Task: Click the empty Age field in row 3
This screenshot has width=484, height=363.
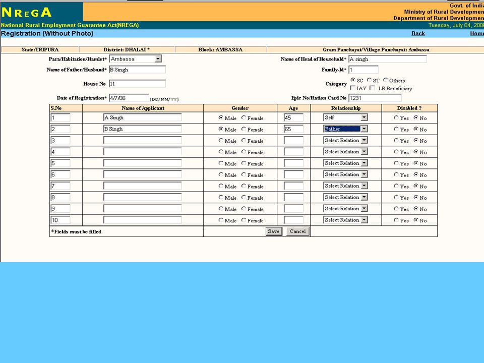Action: click(293, 140)
